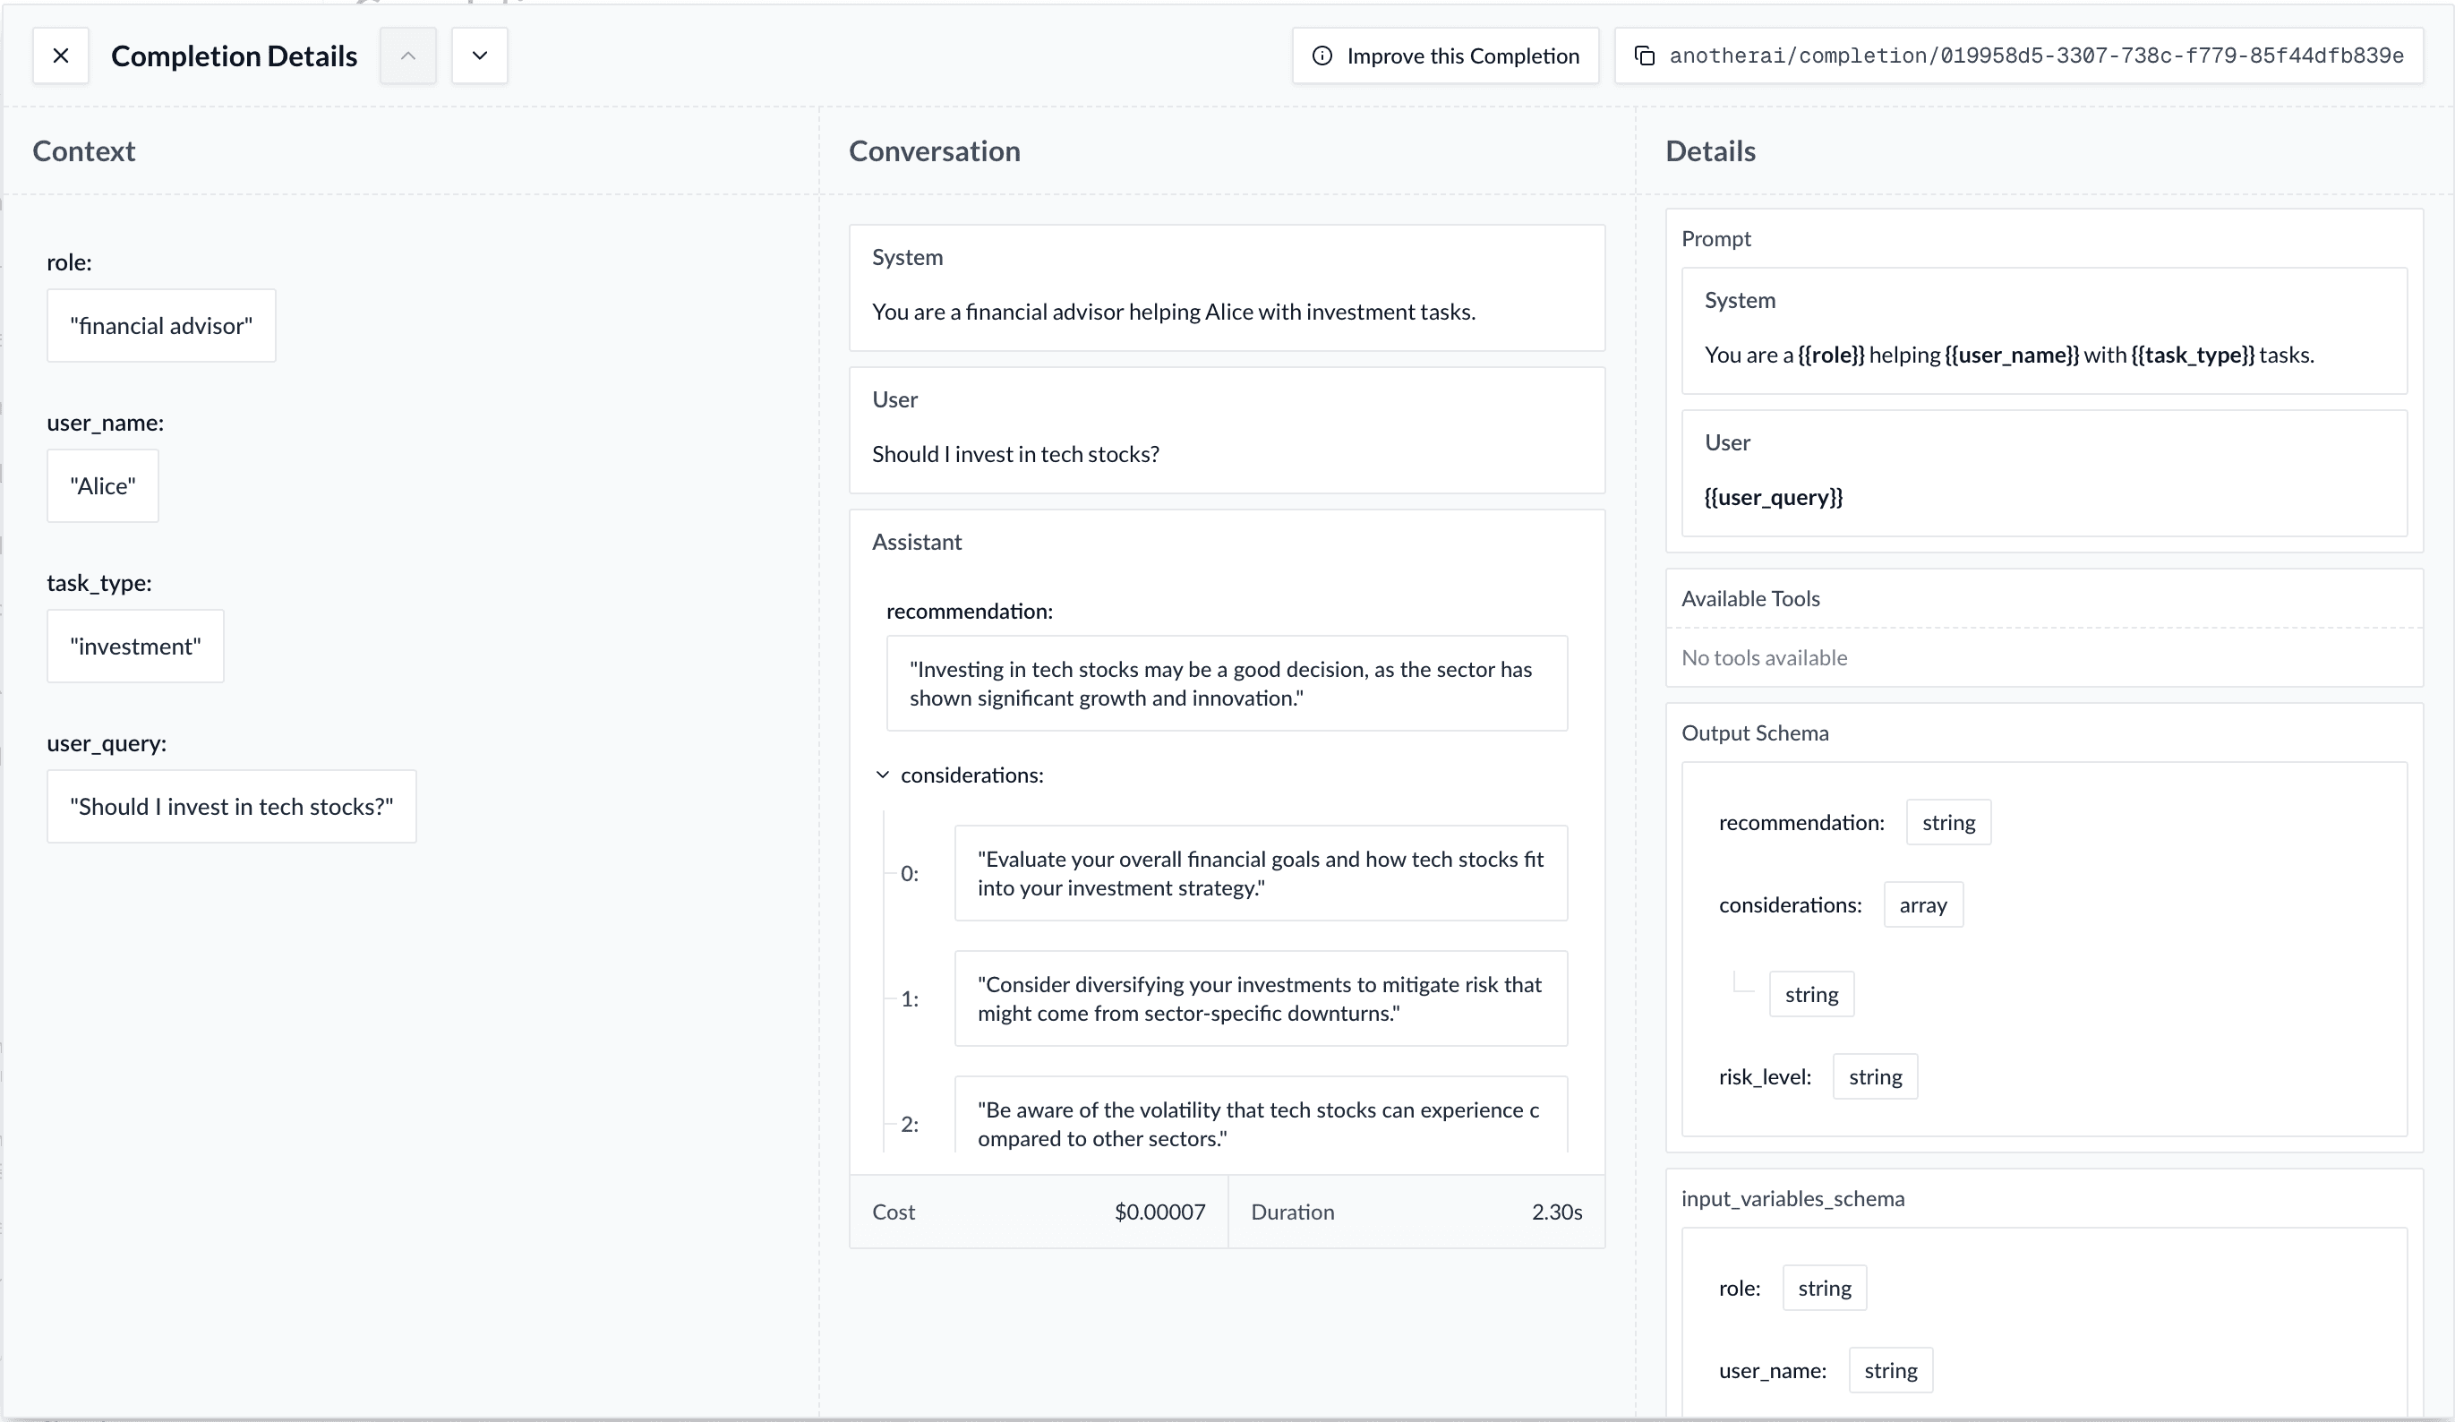Click the string badge next to recommendation
Viewport: 2455px width, 1422px height.
(x=1948, y=822)
